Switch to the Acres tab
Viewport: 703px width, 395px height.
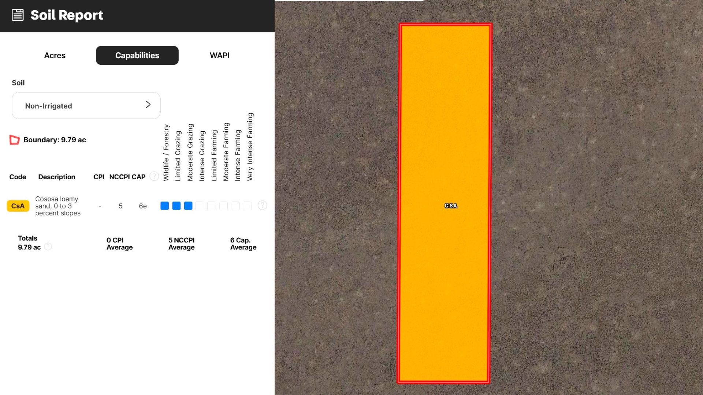tap(55, 55)
